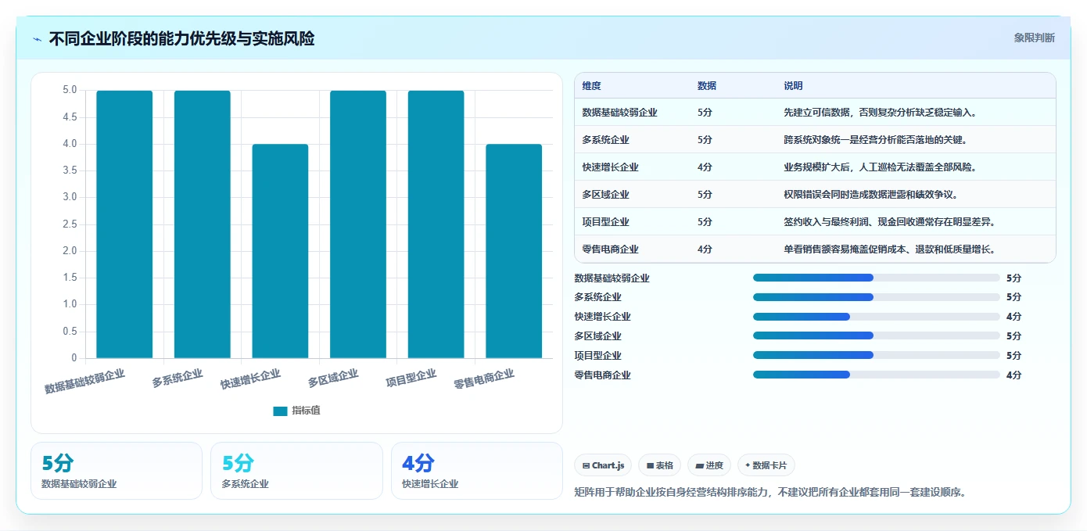Select table cell 多系统企业

click(x=606, y=140)
